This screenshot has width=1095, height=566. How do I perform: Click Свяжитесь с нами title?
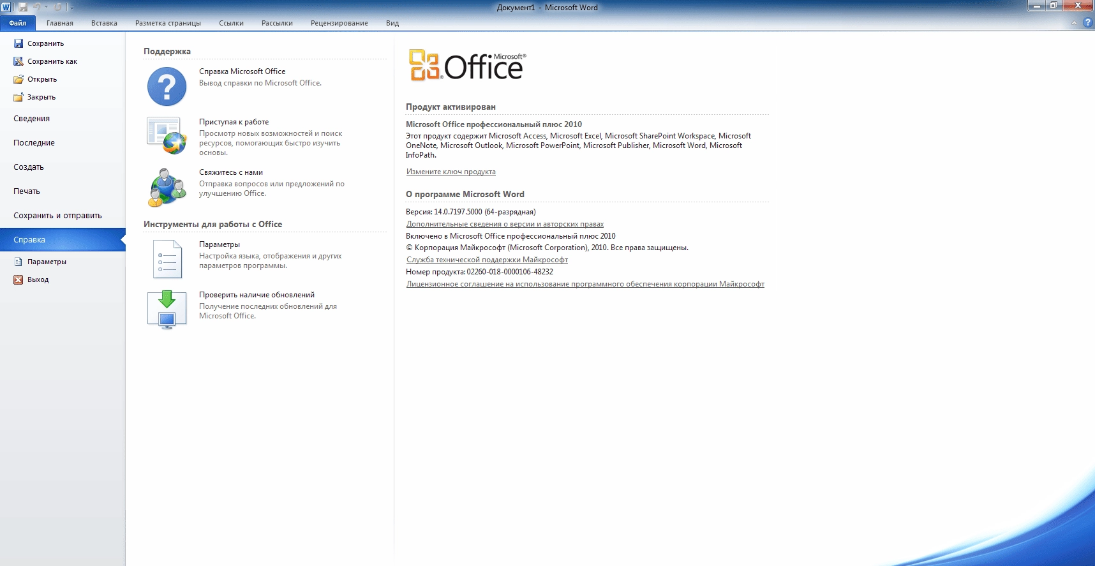point(231,172)
